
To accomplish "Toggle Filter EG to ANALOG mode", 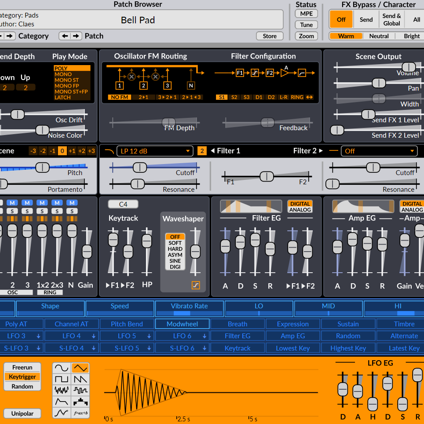I will coord(300,210).
